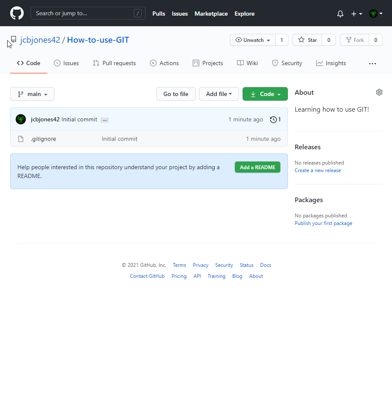
Task: Switch to the Pull requests tab
Action: click(114, 63)
